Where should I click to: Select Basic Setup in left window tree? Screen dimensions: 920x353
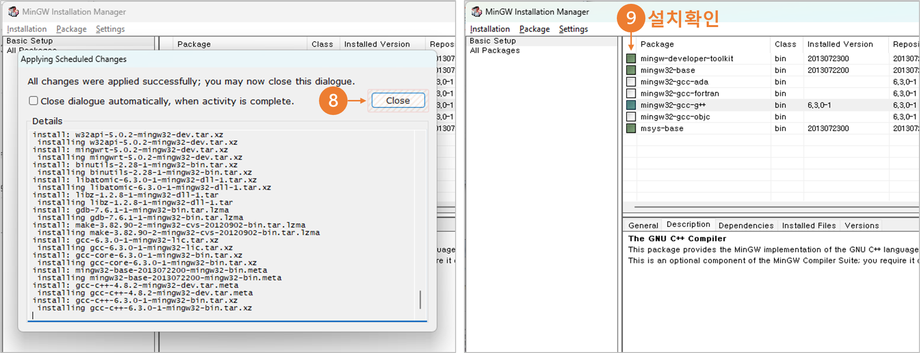pyautogui.click(x=29, y=41)
